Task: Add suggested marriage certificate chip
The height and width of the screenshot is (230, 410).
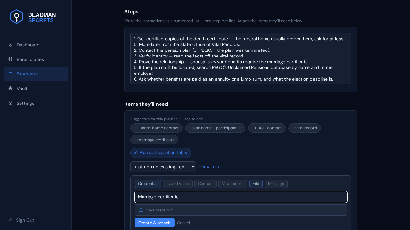Action: 154,140
